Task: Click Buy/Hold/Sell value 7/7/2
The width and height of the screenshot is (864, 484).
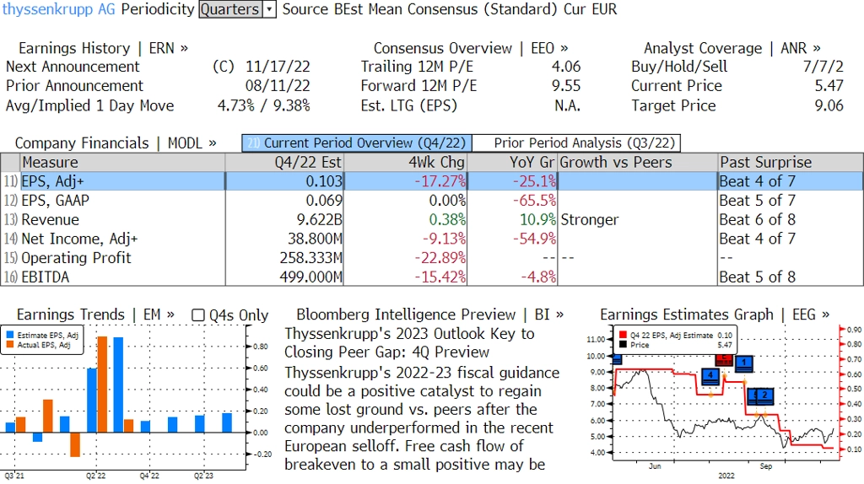Action: click(823, 67)
